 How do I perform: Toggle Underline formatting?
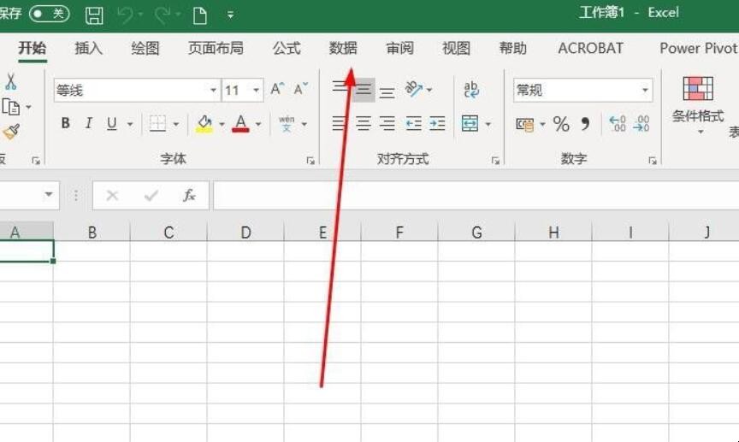pyautogui.click(x=112, y=123)
